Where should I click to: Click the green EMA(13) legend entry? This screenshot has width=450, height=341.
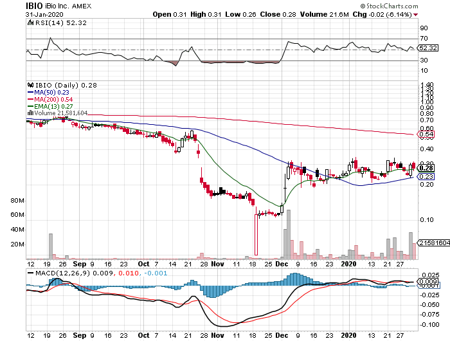tap(46, 106)
